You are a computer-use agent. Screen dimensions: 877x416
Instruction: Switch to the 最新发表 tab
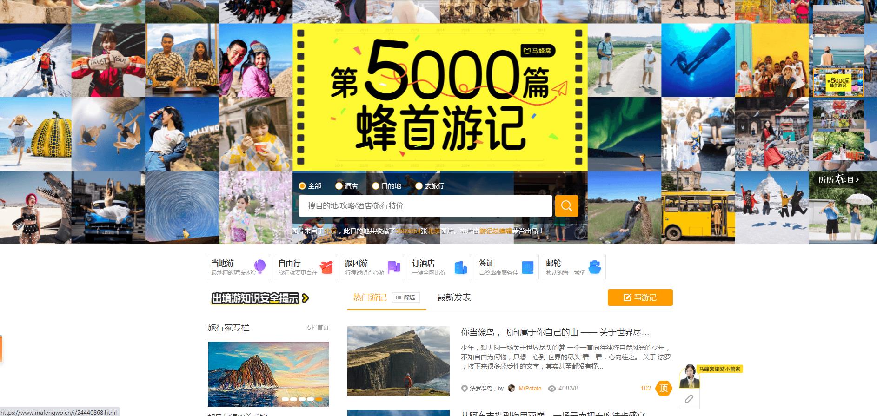click(x=454, y=297)
